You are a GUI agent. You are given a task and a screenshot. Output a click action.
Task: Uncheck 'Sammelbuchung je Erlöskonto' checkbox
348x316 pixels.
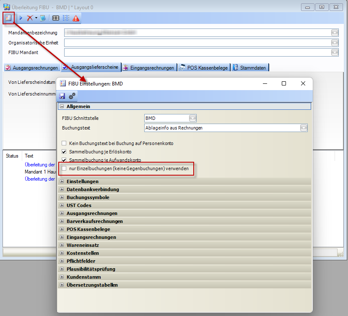pos(64,152)
